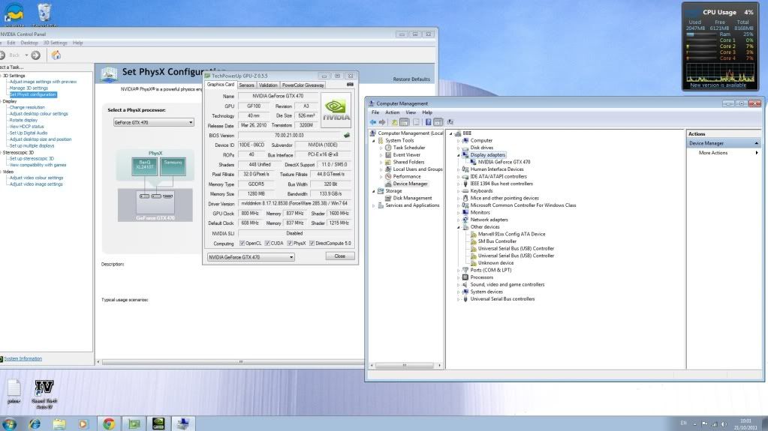
Task: Open GPU selection dropdown at GPU-Z bottom
Action: coord(251,257)
